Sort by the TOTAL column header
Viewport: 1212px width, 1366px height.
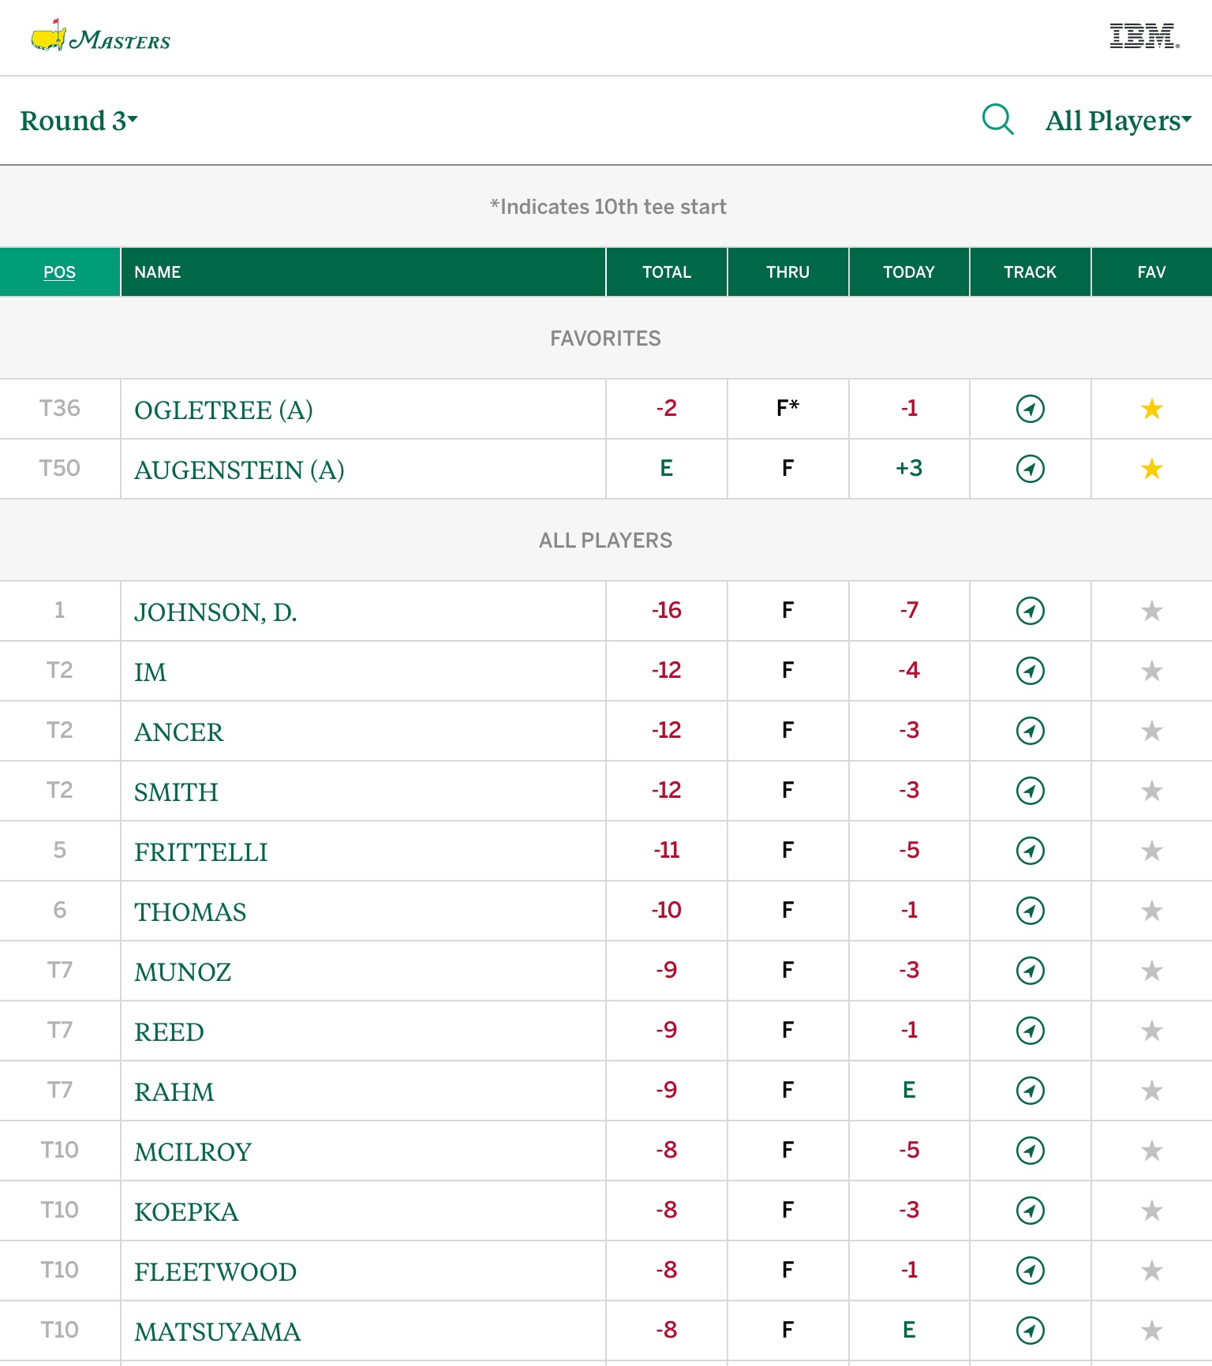666,272
